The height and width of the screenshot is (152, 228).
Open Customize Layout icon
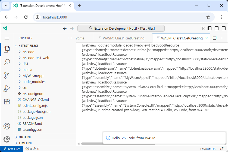click(x=202, y=28)
